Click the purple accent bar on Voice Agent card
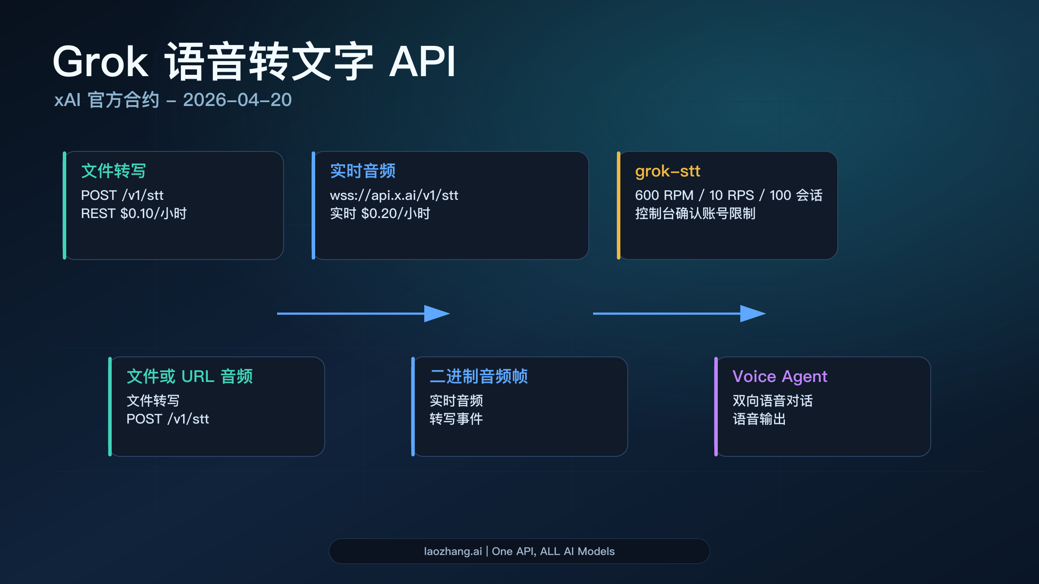Screen dimensions: 1039x584 tap(717, 404)
